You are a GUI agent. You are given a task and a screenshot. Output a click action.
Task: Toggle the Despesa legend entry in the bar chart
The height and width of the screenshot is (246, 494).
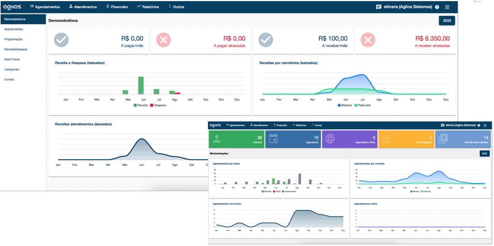[x=158, y=105]
